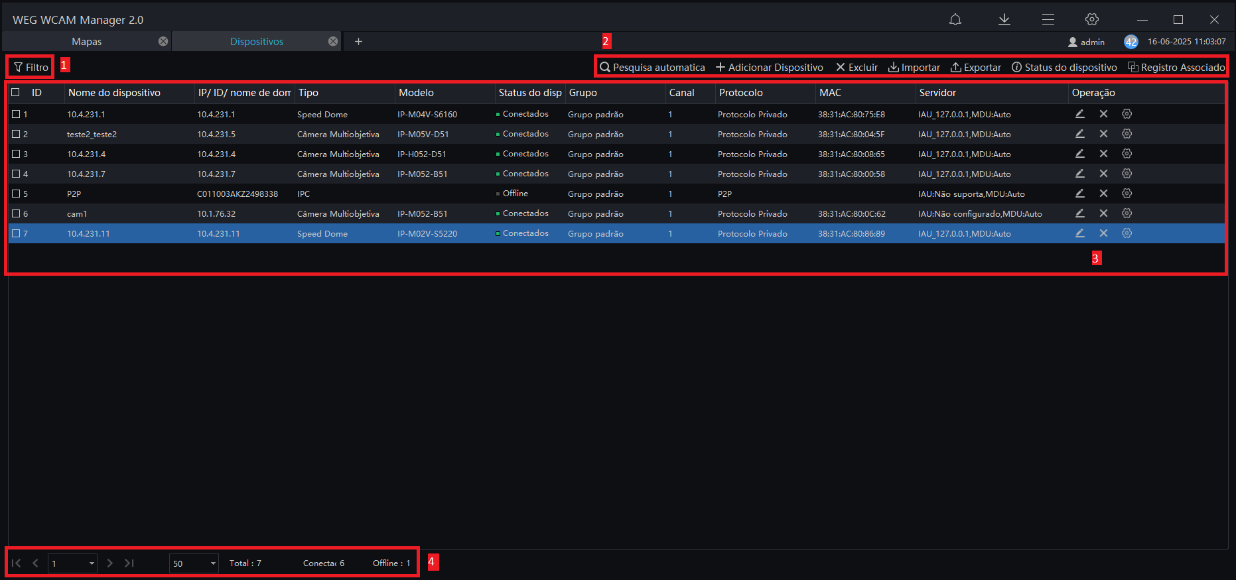Open configuration gear for cam1
The width and height of the screenshot is (1236, 580).
(x=1127, y=213)
